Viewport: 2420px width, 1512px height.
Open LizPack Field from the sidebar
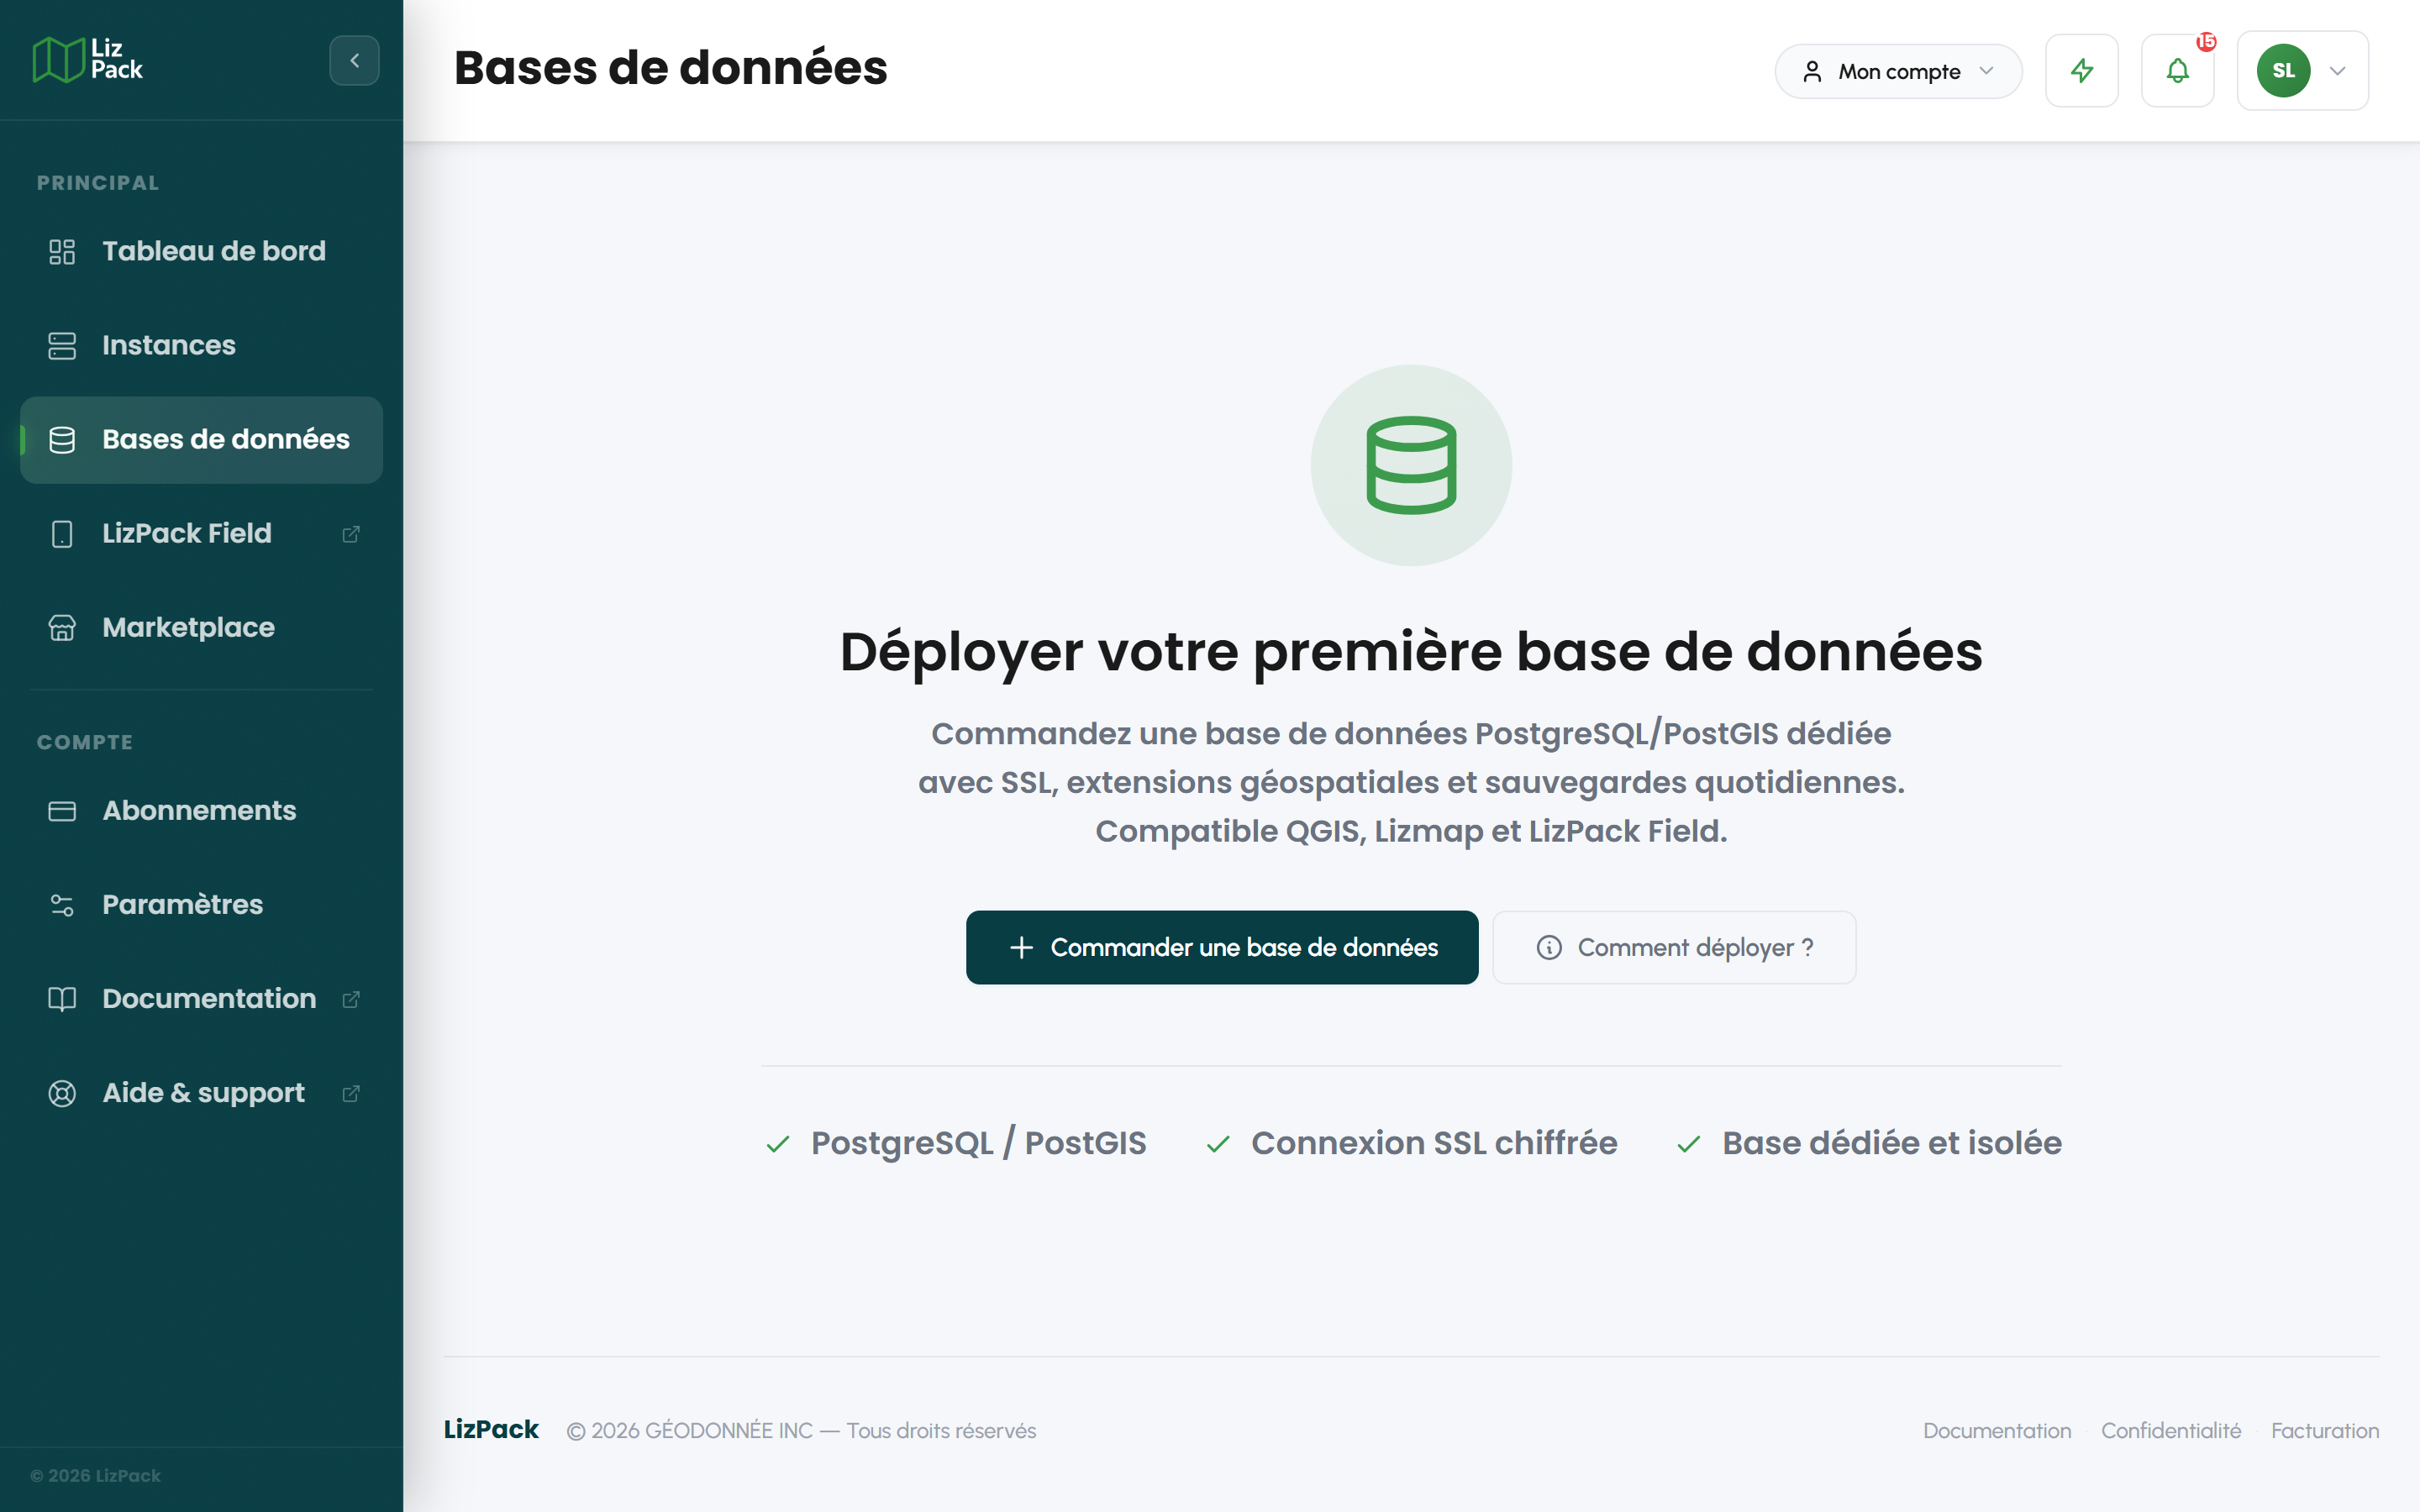click(x=201, y=533)
